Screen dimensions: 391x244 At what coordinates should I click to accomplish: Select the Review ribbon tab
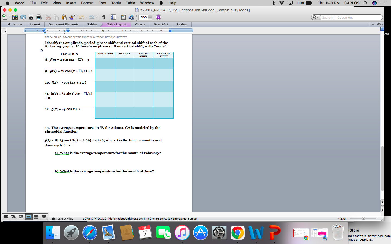[182, 24]
